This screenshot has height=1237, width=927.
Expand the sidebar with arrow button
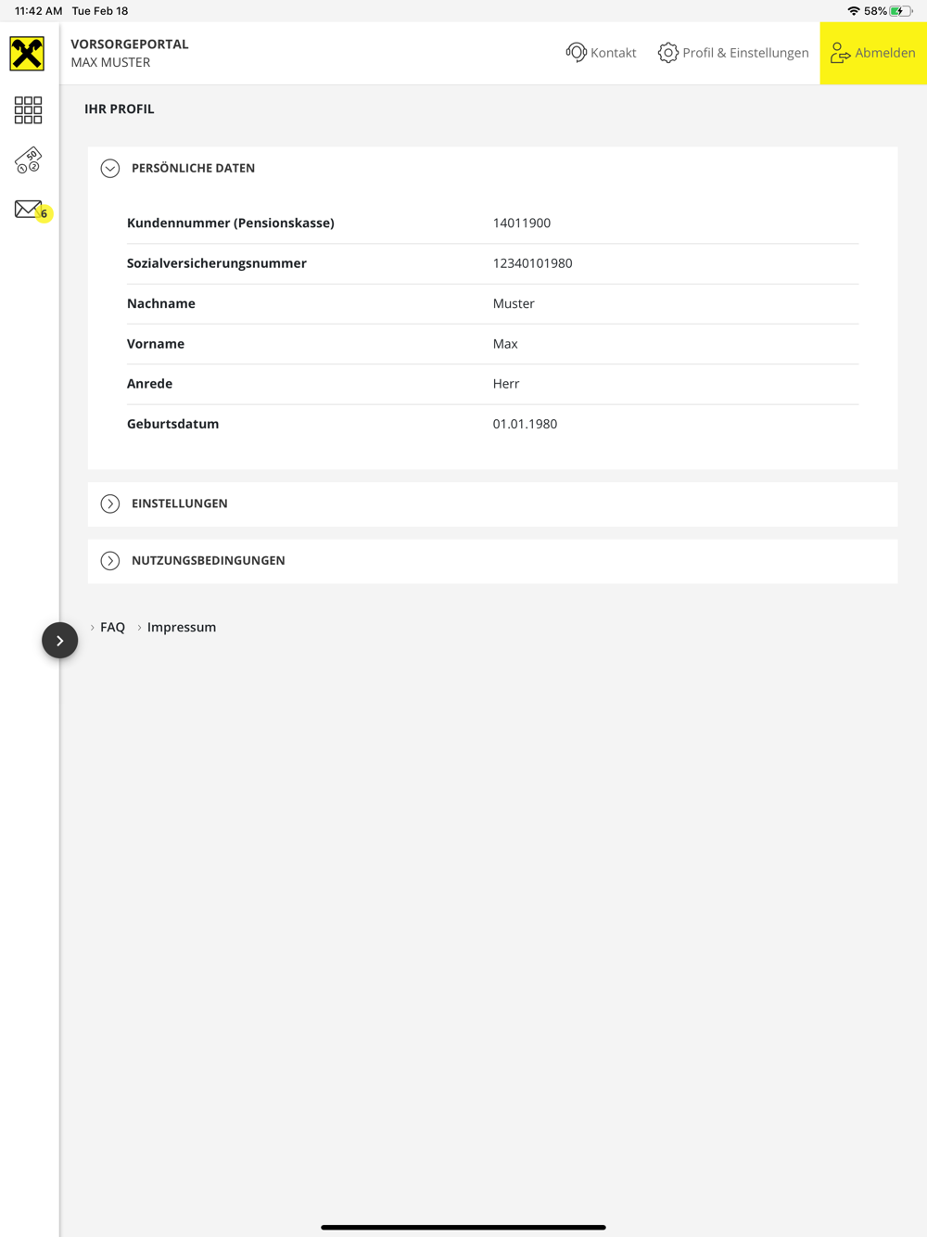pos(59,640)
